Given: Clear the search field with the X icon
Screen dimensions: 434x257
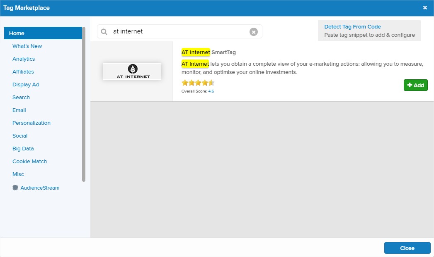Looking at the screenshot, I should tap(253, 32).
